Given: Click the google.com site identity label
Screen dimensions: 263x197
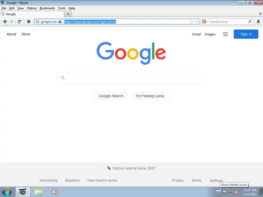Looking at the screenshot, I should 49,22.
